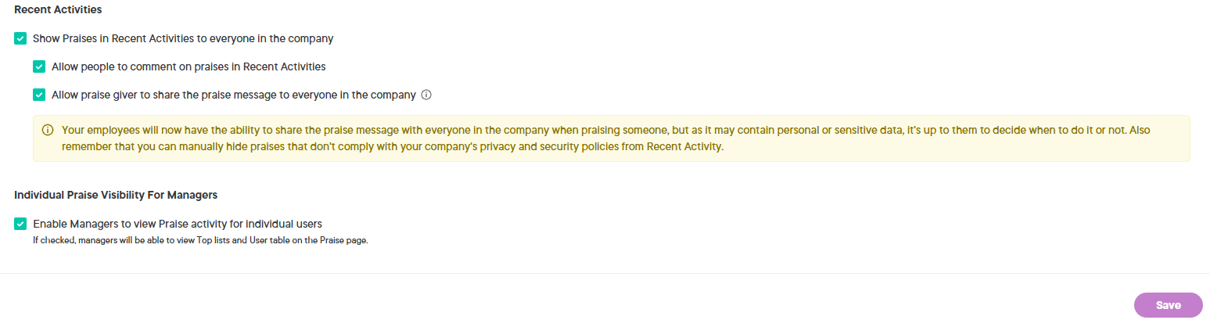
Task: Uncheck the Show Praises in Recent Activities checkbox
Action: tap(20, 38)
